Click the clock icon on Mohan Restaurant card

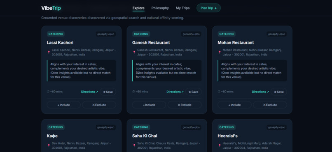[x=219, y=92]
